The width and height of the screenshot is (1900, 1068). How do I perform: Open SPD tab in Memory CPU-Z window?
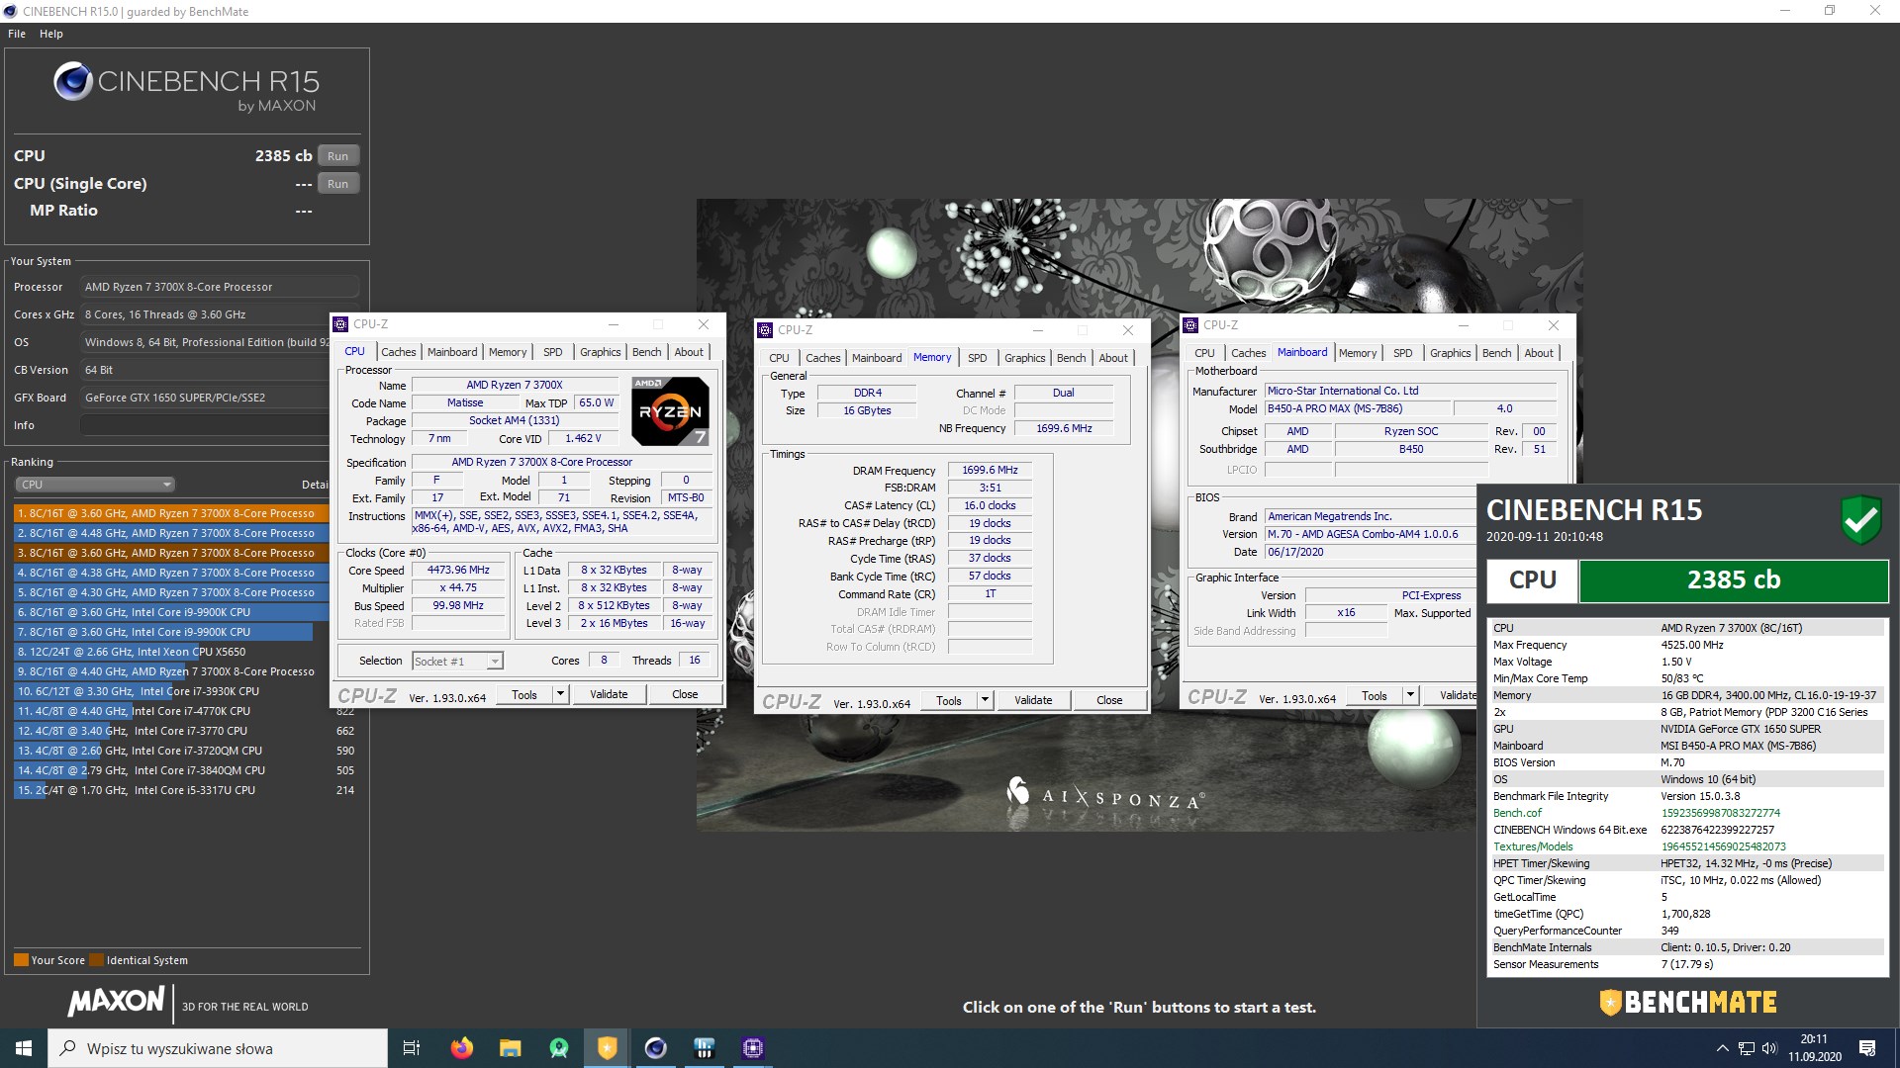(978, 358)
